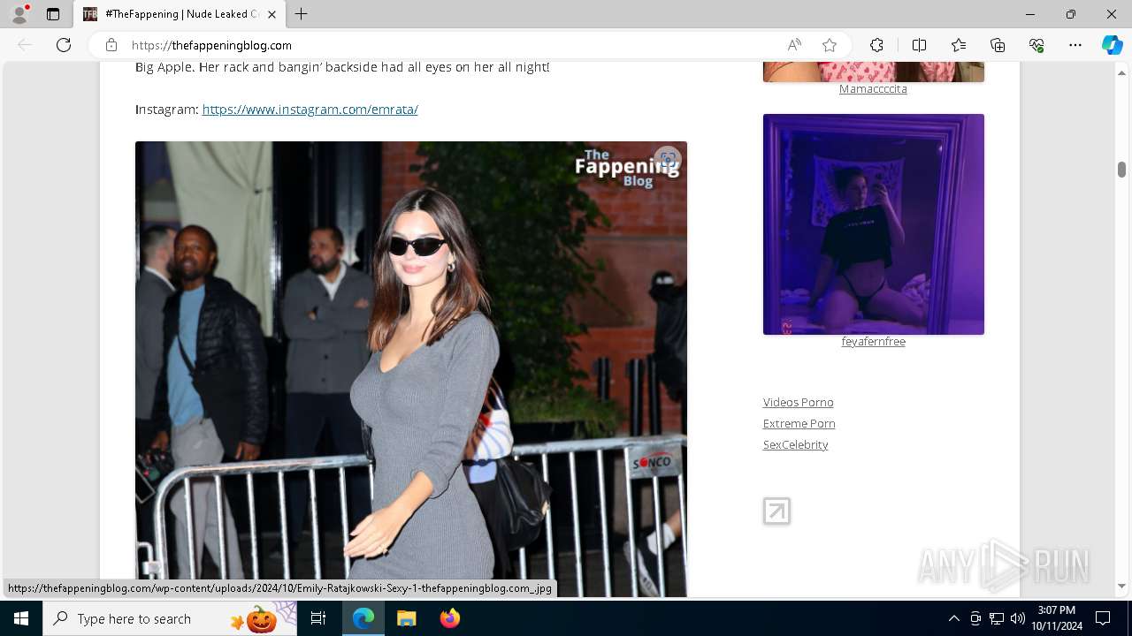The image size is (1132, 636).
Task: Open File Explorer from the taskbar
Action: (x=406, y=618)
